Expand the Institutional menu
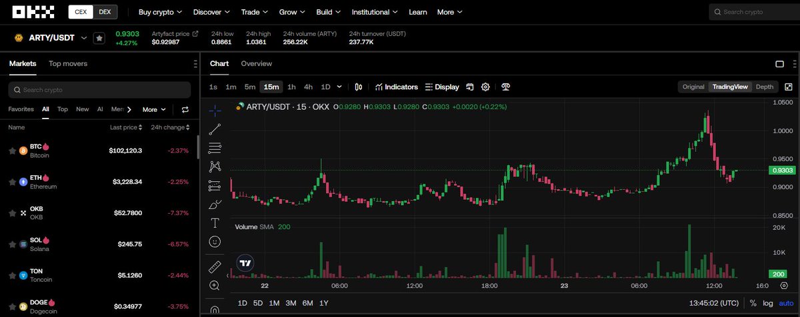 (375, 12)
